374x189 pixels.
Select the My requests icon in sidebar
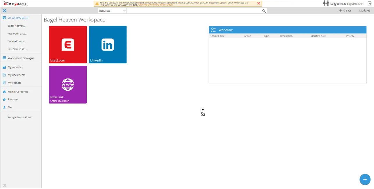[4, 67]
